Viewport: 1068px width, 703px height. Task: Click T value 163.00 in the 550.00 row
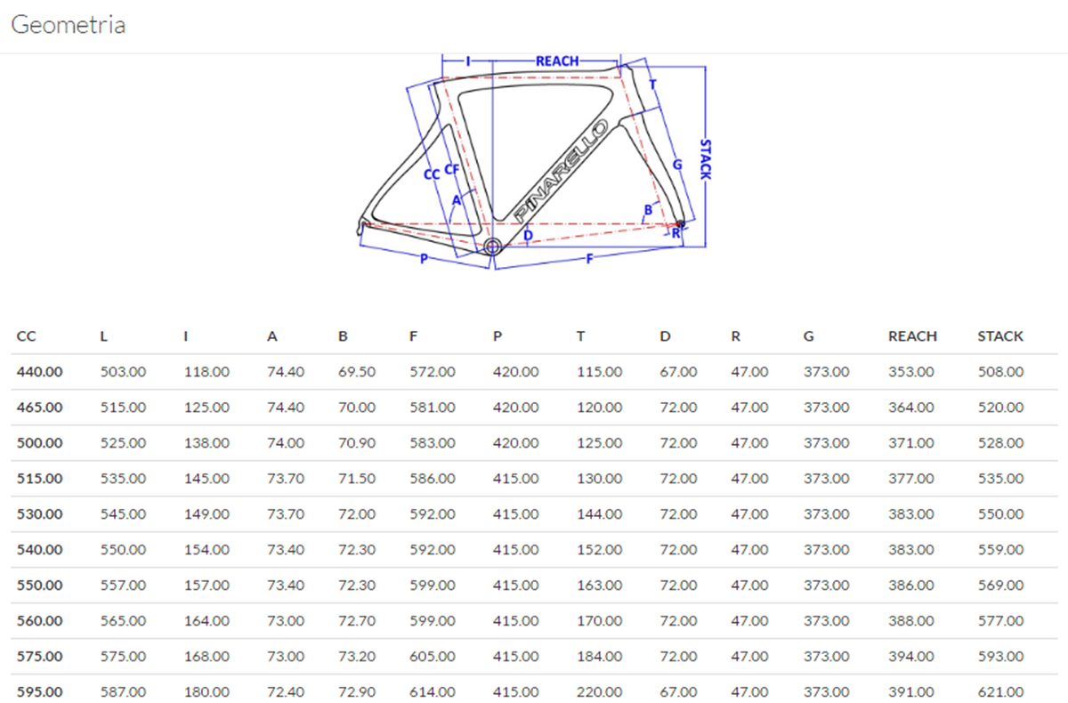click(600, 586)
